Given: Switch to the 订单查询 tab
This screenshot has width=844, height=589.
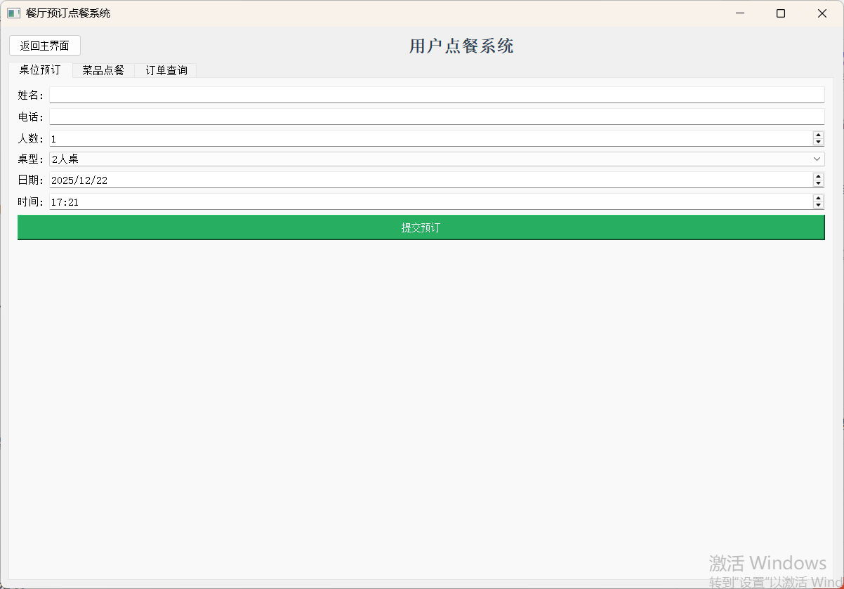Looking at the screenshot, I should pyautogui.click(x=164, y=70).
